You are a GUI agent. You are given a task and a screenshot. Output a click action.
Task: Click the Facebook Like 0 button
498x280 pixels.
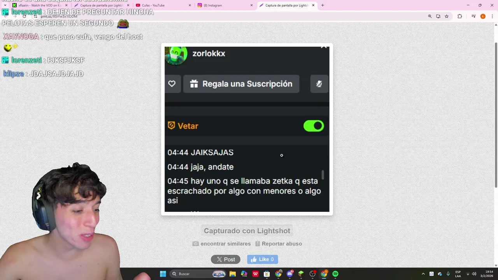click(x=263, y=259)
